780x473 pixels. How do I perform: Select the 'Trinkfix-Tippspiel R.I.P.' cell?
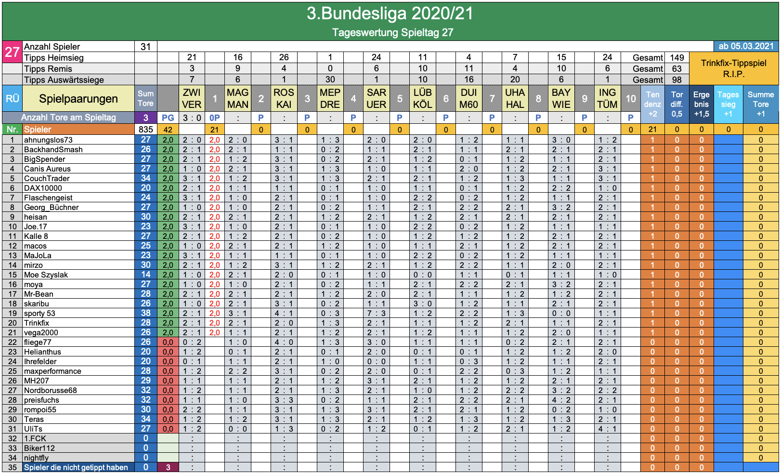tap(734, 68)
